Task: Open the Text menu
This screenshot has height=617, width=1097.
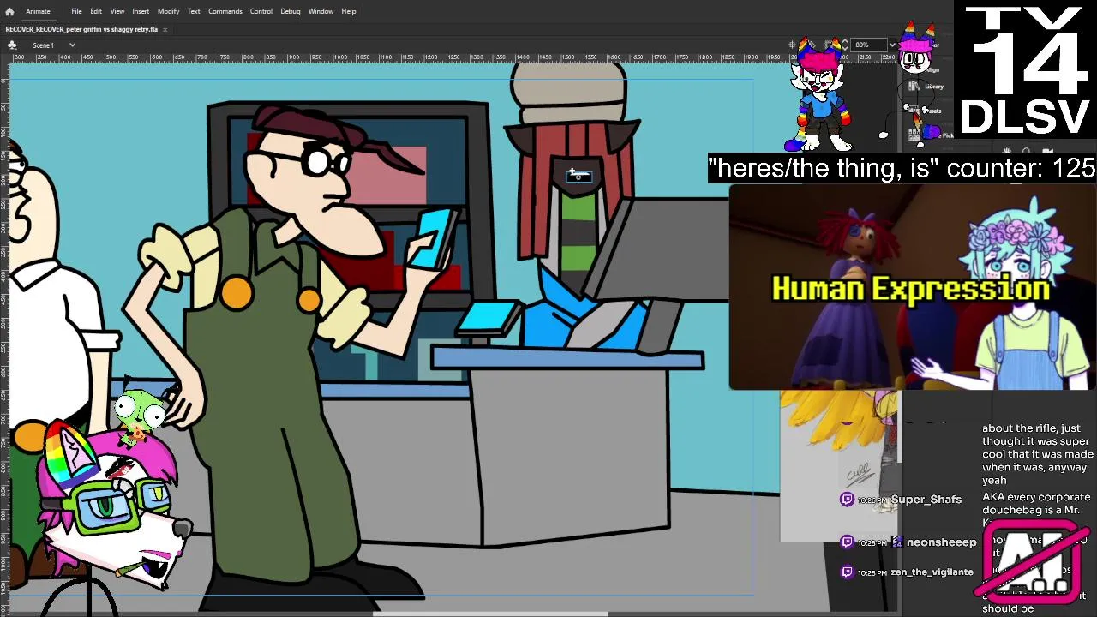Action: (x=194, y=11)
